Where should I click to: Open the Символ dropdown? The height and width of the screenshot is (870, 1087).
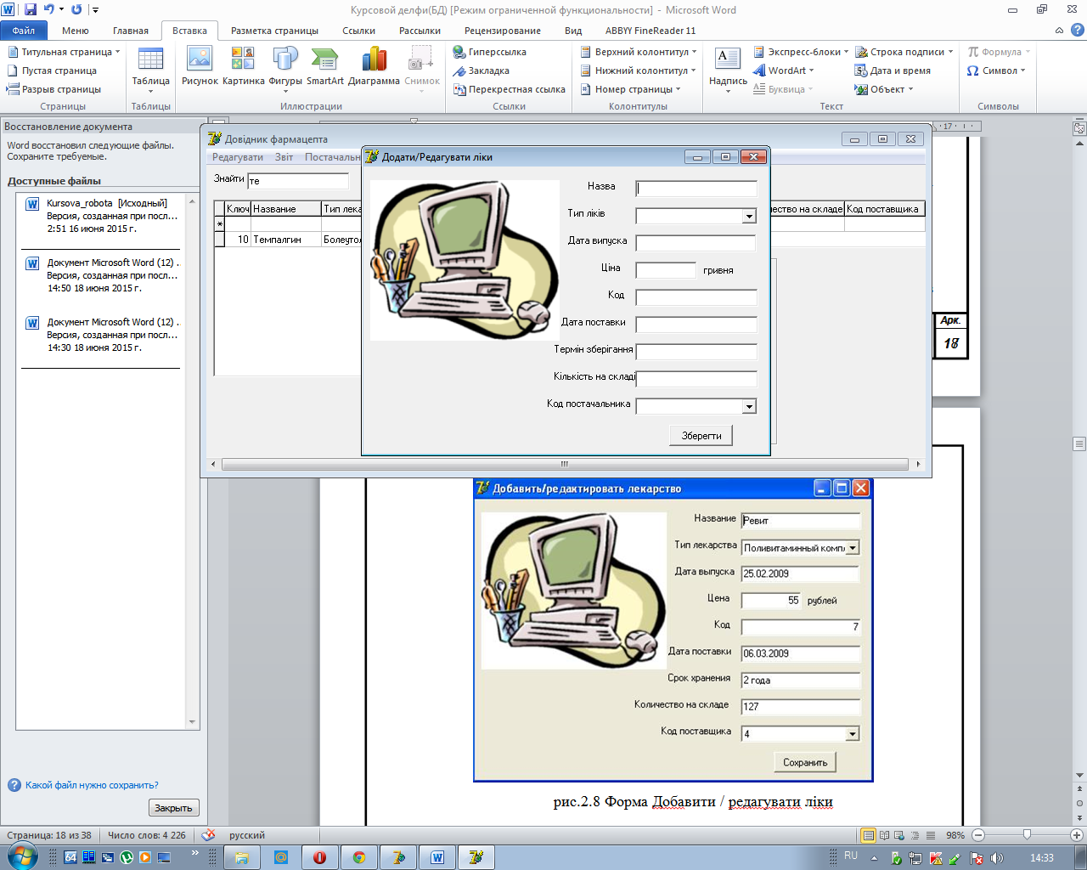pos(1022,71)
